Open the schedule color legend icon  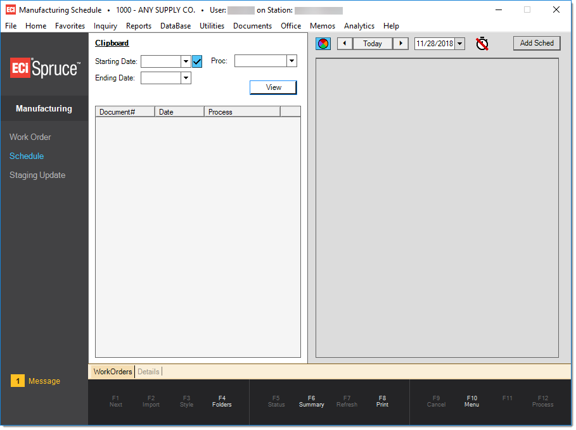tap(323, 44)
